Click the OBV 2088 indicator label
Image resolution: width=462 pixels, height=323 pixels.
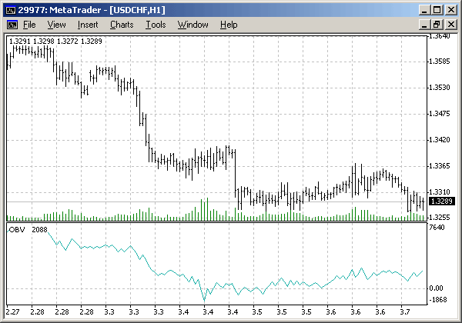click(28, 229)
